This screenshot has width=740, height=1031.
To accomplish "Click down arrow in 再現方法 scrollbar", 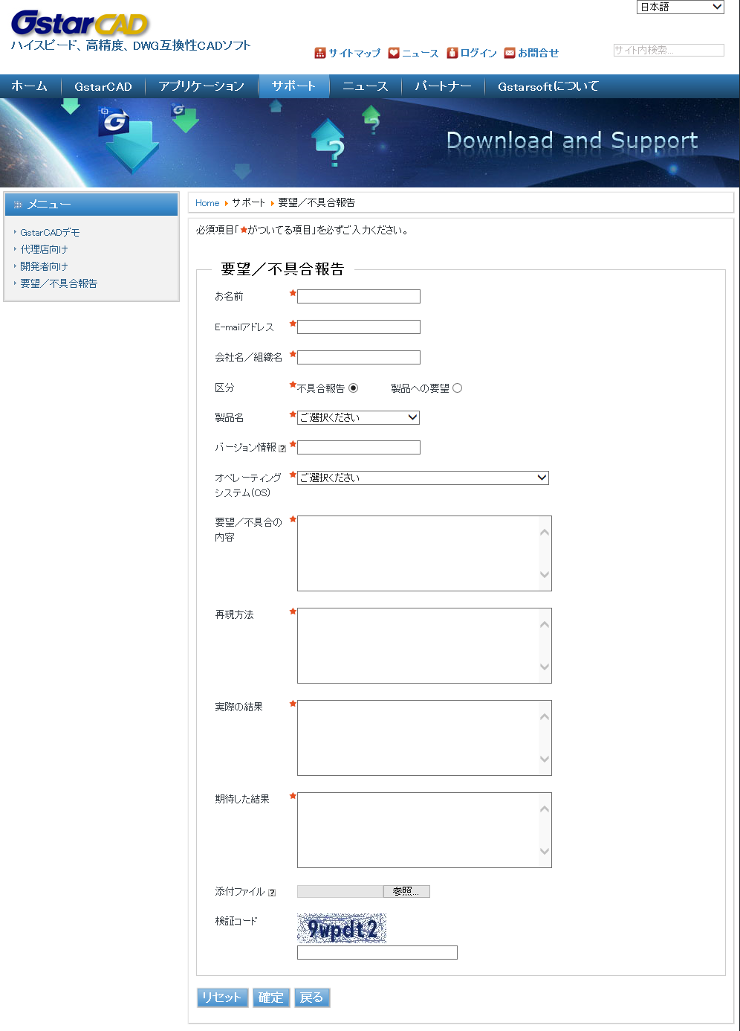I will (545, 667).
